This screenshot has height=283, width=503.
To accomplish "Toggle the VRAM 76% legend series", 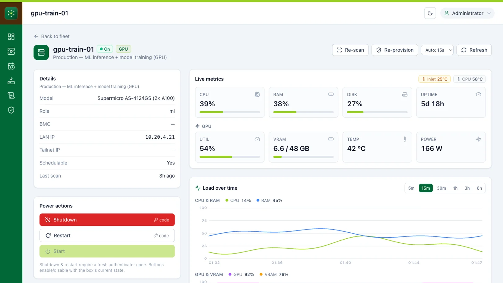I will click(274, 275).
